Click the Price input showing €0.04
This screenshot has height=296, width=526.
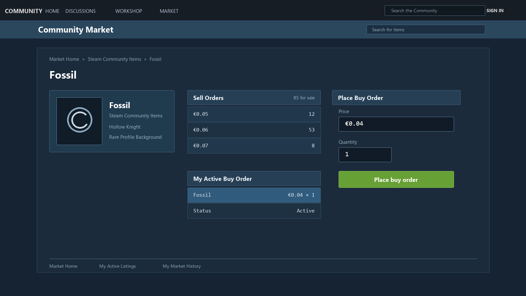[x=396, y=124]
